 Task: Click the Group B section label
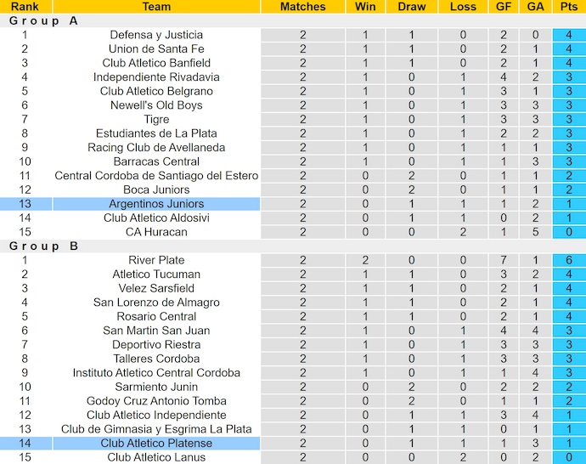pyautogui.click(x=43, y=246)
